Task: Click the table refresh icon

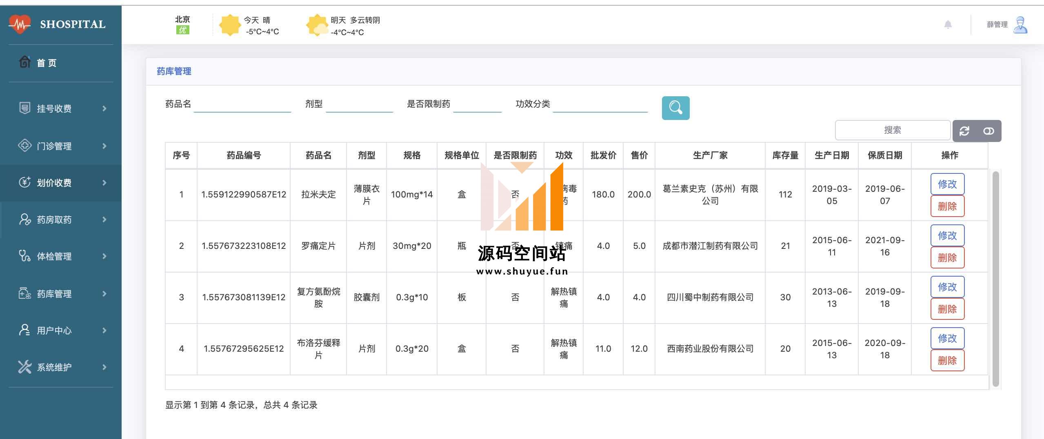Action: pyautogui.click(x=964, y=131)
